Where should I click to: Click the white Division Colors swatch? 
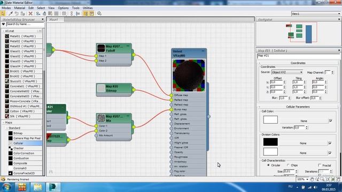pyautogui.click(x=270, y=151)
